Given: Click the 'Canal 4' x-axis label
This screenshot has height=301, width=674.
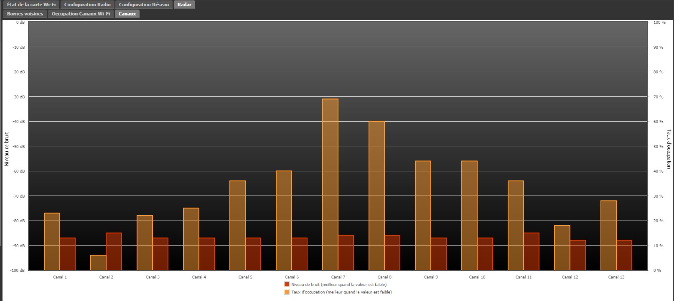Looking at the screenshot, I should (x=199, y=277).
